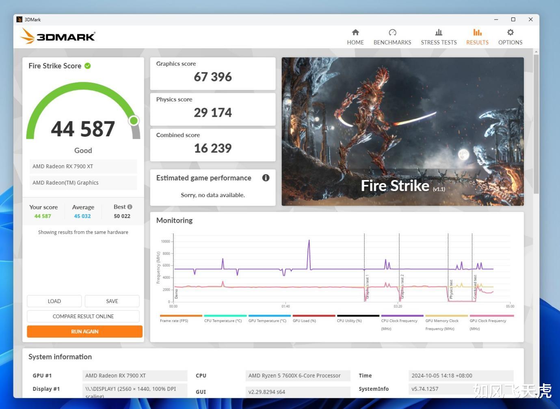Click the green validation check beside Fire Strike Score
This screenshot has width=560, height=409.
click(88, 66)
